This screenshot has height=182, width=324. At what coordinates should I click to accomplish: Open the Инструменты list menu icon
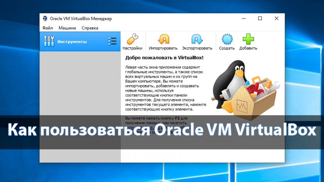(112, 41)
